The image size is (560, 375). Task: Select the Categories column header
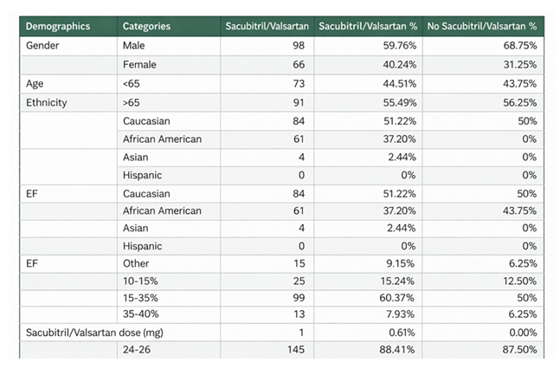coord(146,26)
